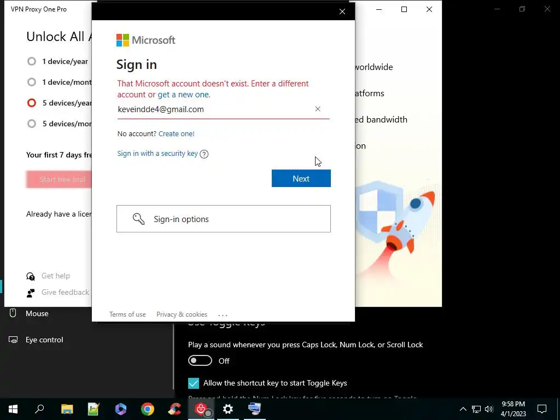Select the 5 devices/year plan
The width and height of the screenshot is (560, 420).
point(32,103)
